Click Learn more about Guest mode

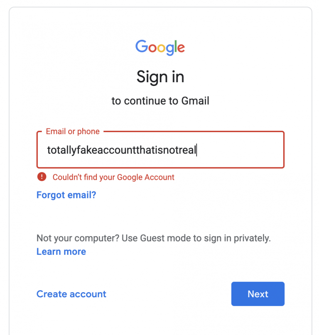(61, 251)
